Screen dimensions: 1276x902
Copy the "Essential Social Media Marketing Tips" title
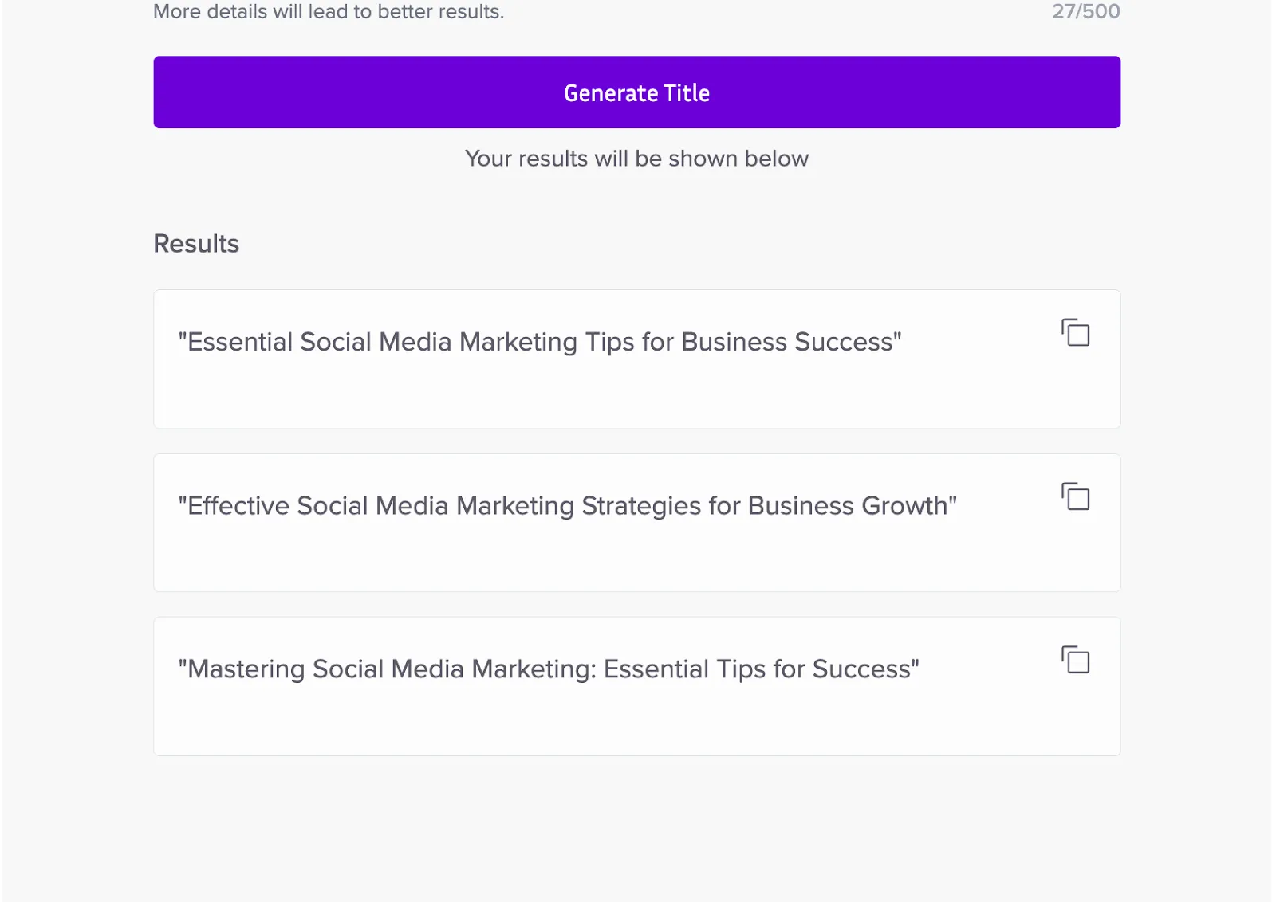(1075, 333)
